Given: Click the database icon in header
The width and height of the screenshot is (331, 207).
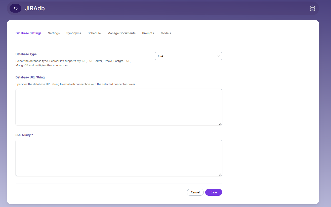Looking at the screenshot, I should [x=312, y=8].
